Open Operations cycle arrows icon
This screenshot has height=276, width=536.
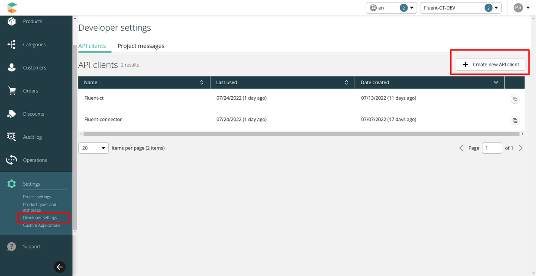[12, 160]
